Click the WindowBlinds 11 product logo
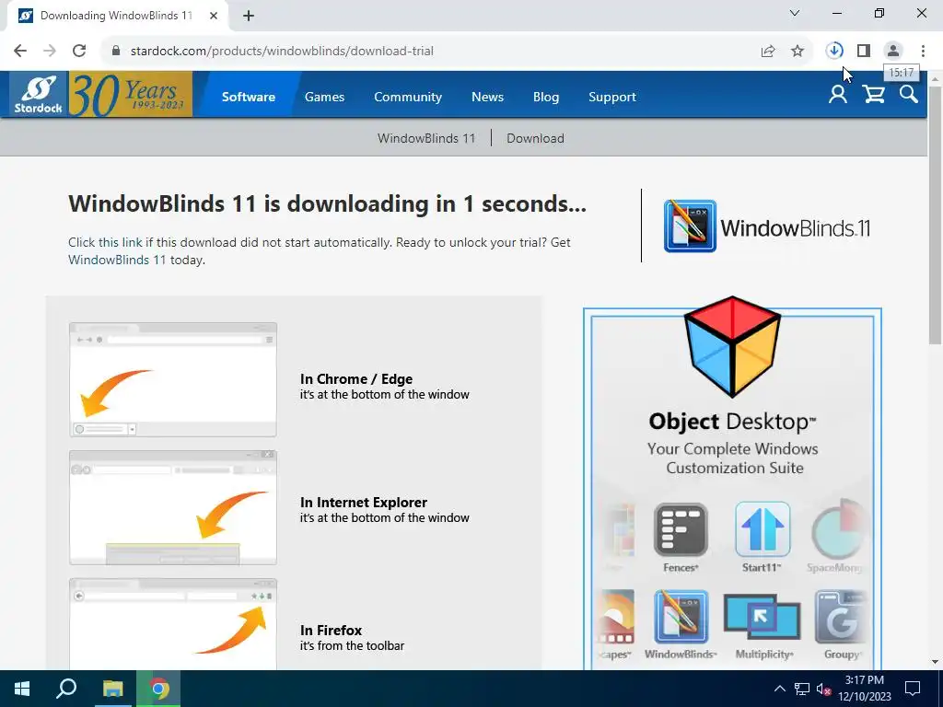 pyautogui.click(x=766, y=226)
